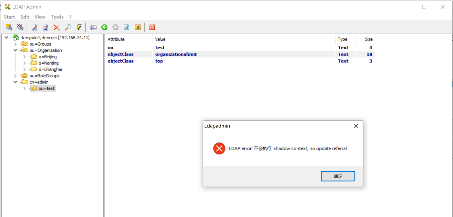Select o=Beijing tree entry
This screenshot has height=217, width=453.
pos(48,57)
